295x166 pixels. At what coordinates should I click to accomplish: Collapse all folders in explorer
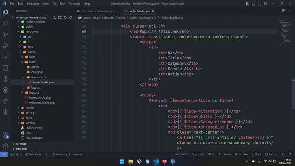pyautogui.click(x=71, y=18)
